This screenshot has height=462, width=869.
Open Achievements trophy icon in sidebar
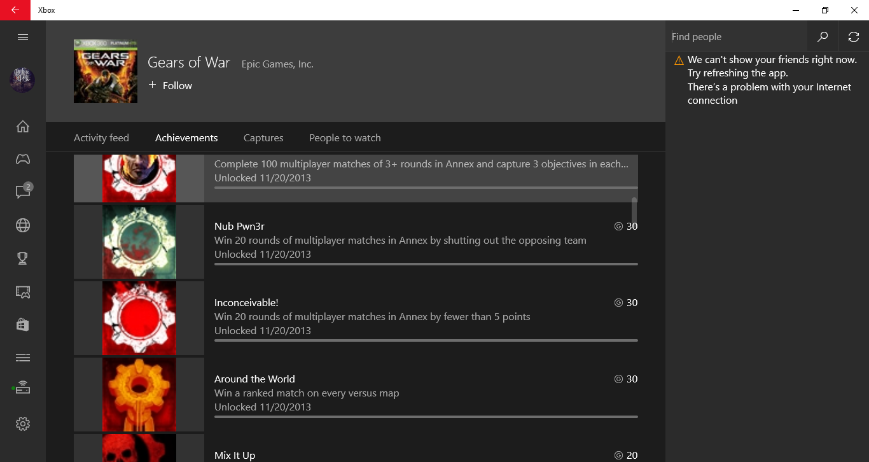pyautogui.click(x=23, y=258)
